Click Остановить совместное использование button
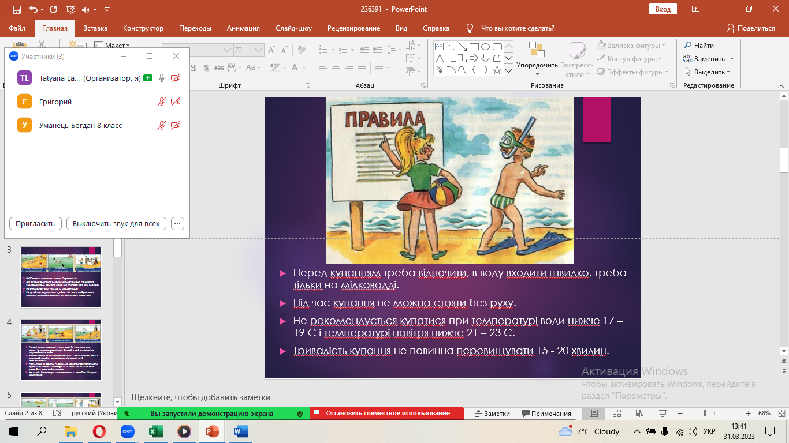 [387, 414]
